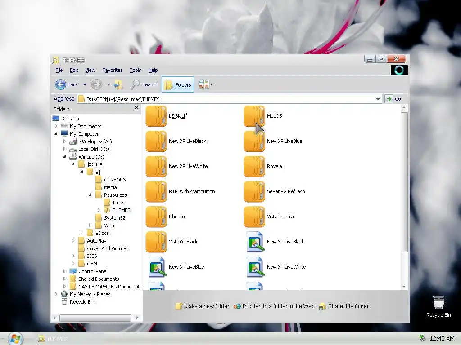
Task: Toggle the Folders pane button
Action: pos(178,84)
